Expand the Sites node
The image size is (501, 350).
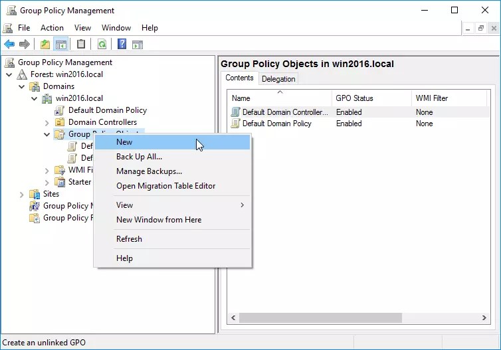pyautogui.click(x=22, y=195)
